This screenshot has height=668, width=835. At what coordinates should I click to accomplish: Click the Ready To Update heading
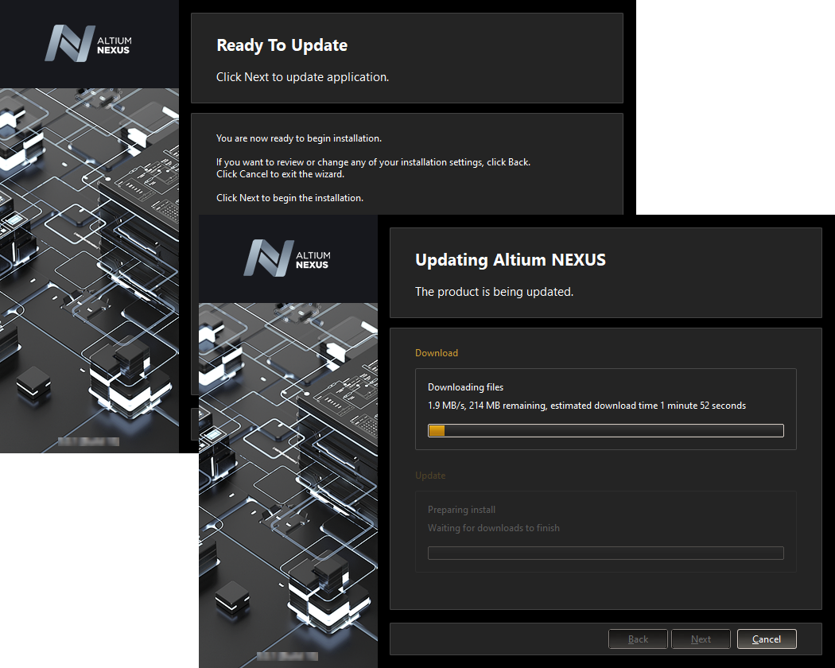click(282, 45)
